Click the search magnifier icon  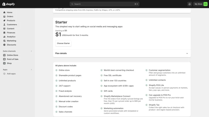pos(72,4)
